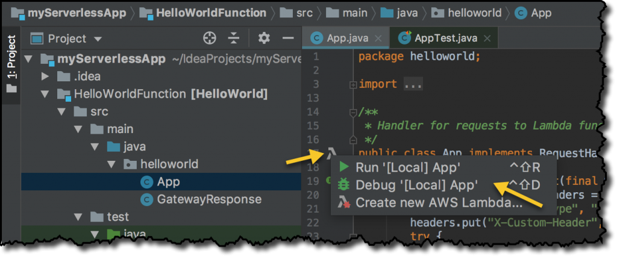The width and height of the screenshot is (617, 256).
Task: Hide the Project panel with minus icon
Action: [x=289, y=38]
